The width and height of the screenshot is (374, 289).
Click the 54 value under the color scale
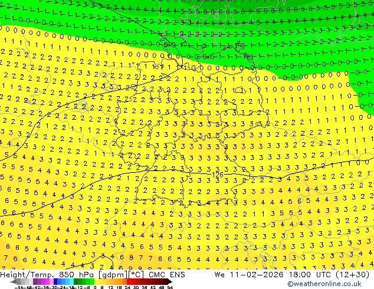pos(170,287)
